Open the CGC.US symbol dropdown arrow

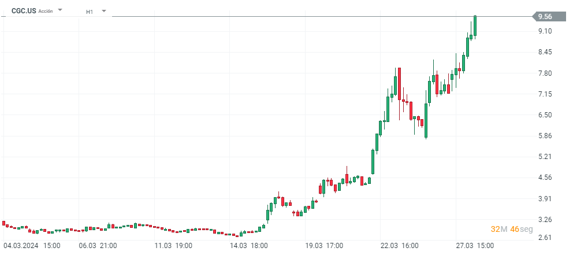coord(60,10)
